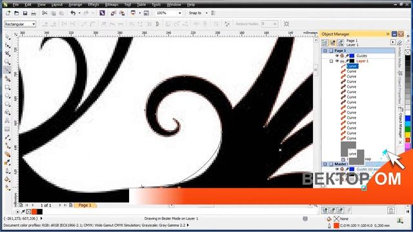Viewport: 413px width, 232px height.
Task: Open the Layout menu
Action: point(57,5)
